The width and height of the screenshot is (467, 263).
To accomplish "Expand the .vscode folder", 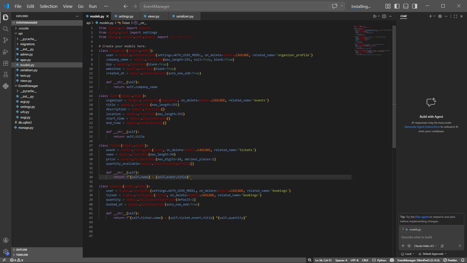I will tap(47, 28).
